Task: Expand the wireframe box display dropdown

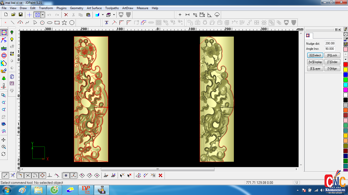Action: tap(114, 15)
